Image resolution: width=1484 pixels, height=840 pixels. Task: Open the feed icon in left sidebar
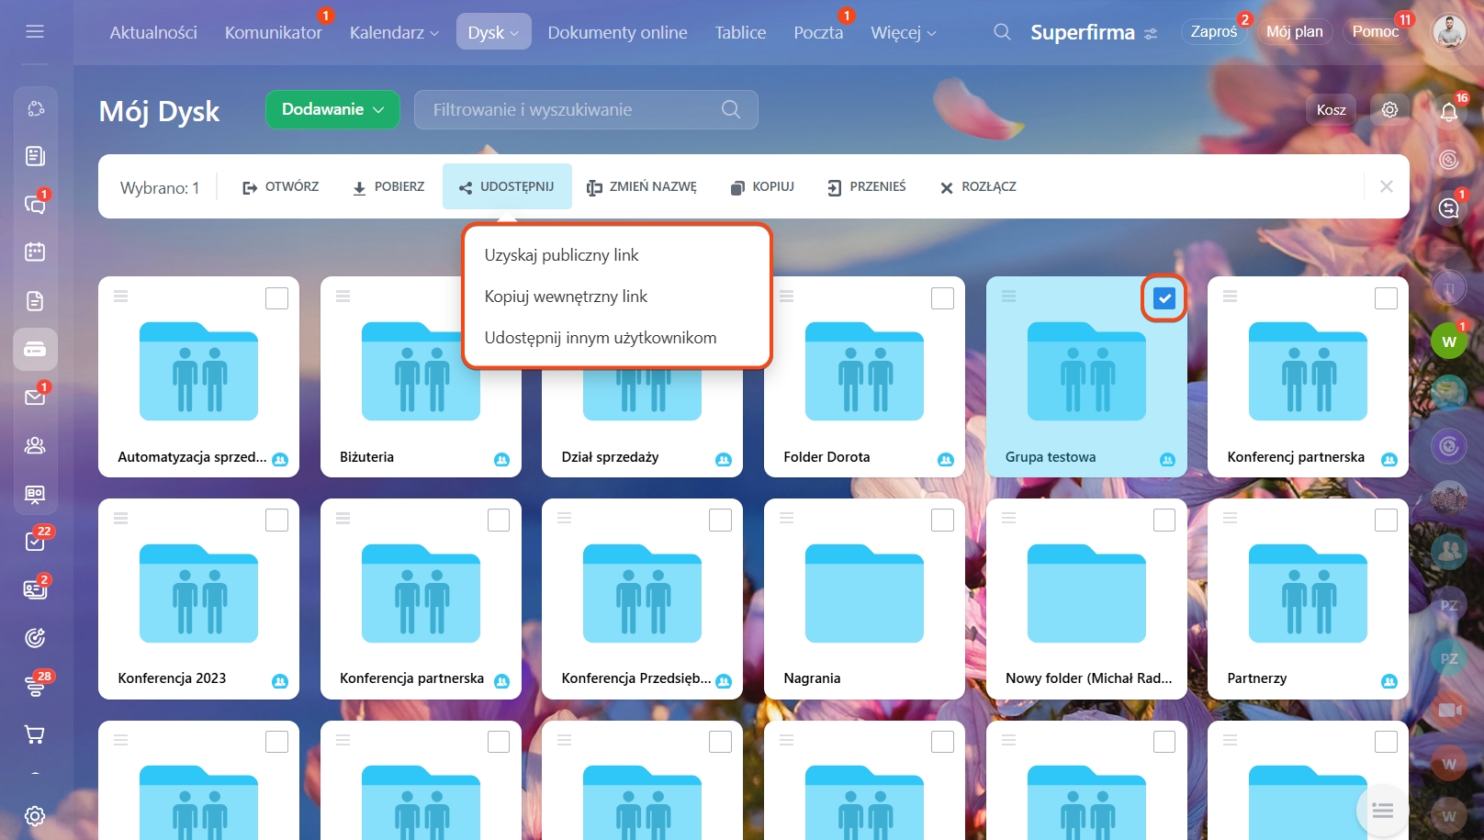pos(35,156)
